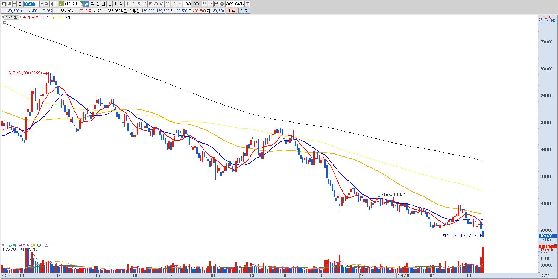Image resolution: width=558 pixels, height=279 pixels.
Task: Open the stock search magnifier icon
Action: point(46,4)
